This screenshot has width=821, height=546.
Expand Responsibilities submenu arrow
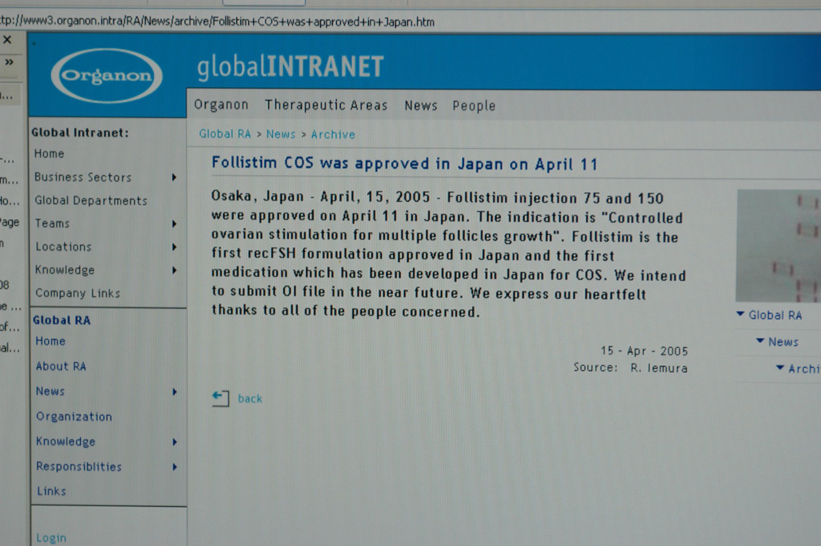pyautogui.click(x=174, y=467)
